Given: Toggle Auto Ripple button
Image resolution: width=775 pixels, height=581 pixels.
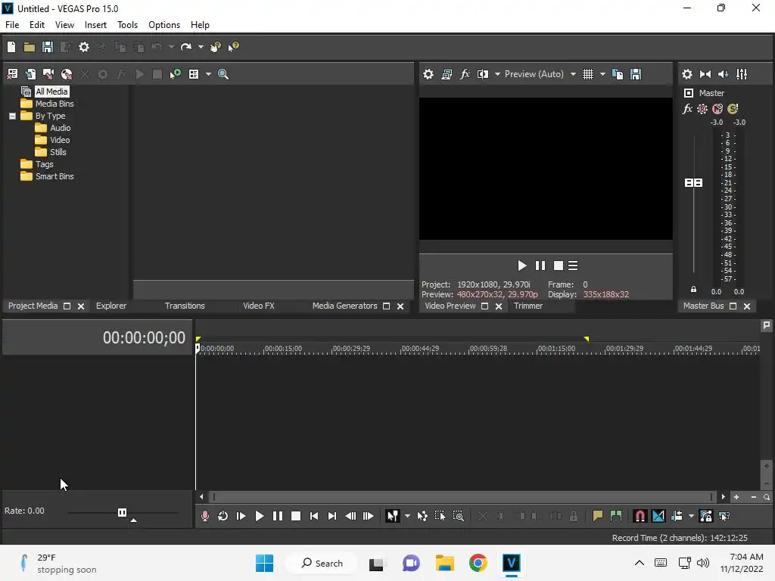Looking at the screenshot, I should click(x=677, y=516).
